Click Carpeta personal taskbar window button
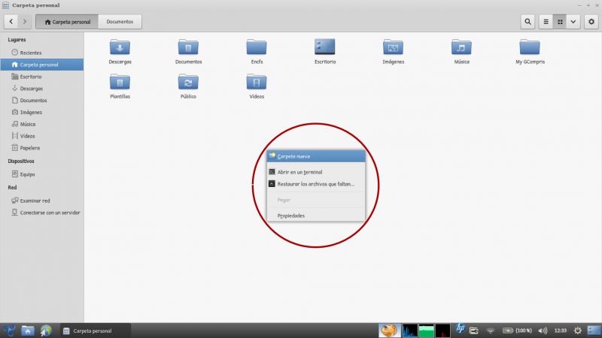 click(96, 330)
